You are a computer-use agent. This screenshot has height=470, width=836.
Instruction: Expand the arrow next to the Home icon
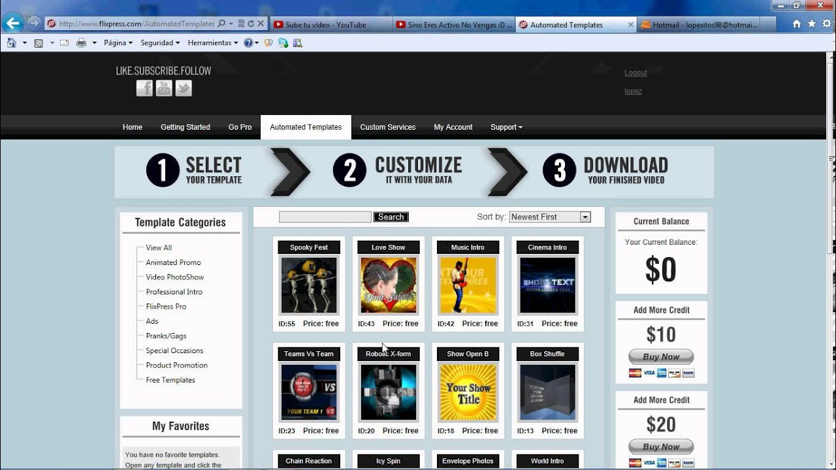pos(25,43)
